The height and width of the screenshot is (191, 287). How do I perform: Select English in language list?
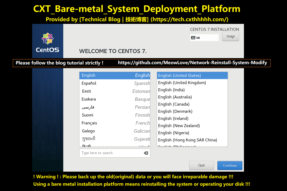coord(115,76)
